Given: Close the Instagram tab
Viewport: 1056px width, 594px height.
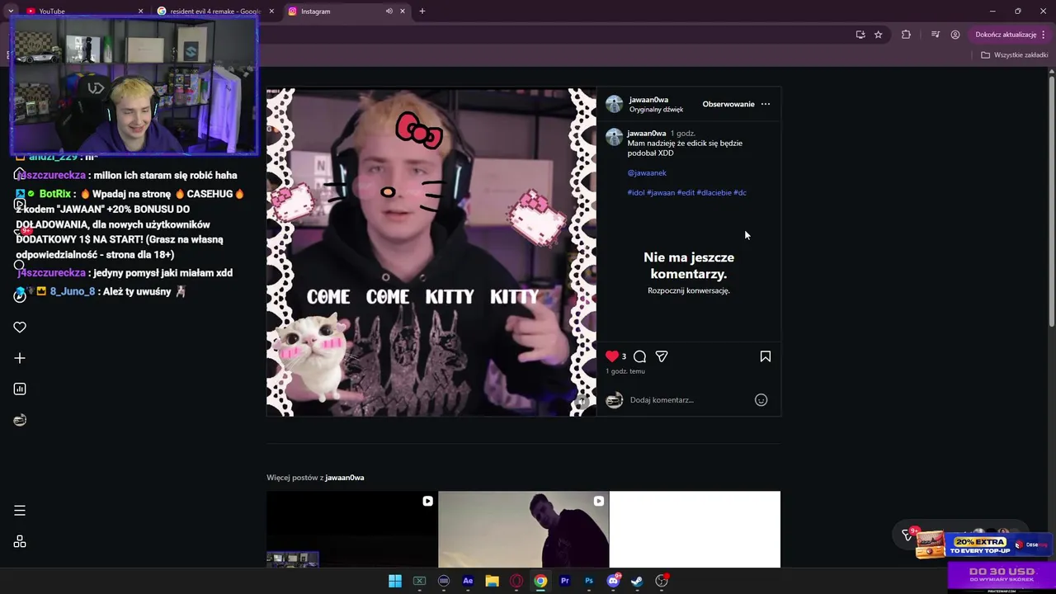Looking at the screenshot, I should click(x=403, y=12).
